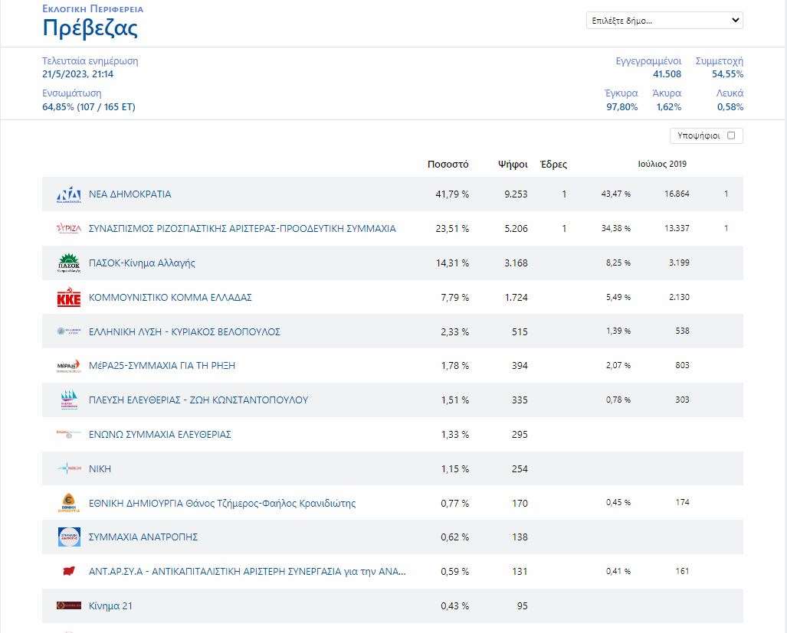Click the 54,55% turnout value
The height and width of the screenshot is (633, 787).
pos(728,74)
